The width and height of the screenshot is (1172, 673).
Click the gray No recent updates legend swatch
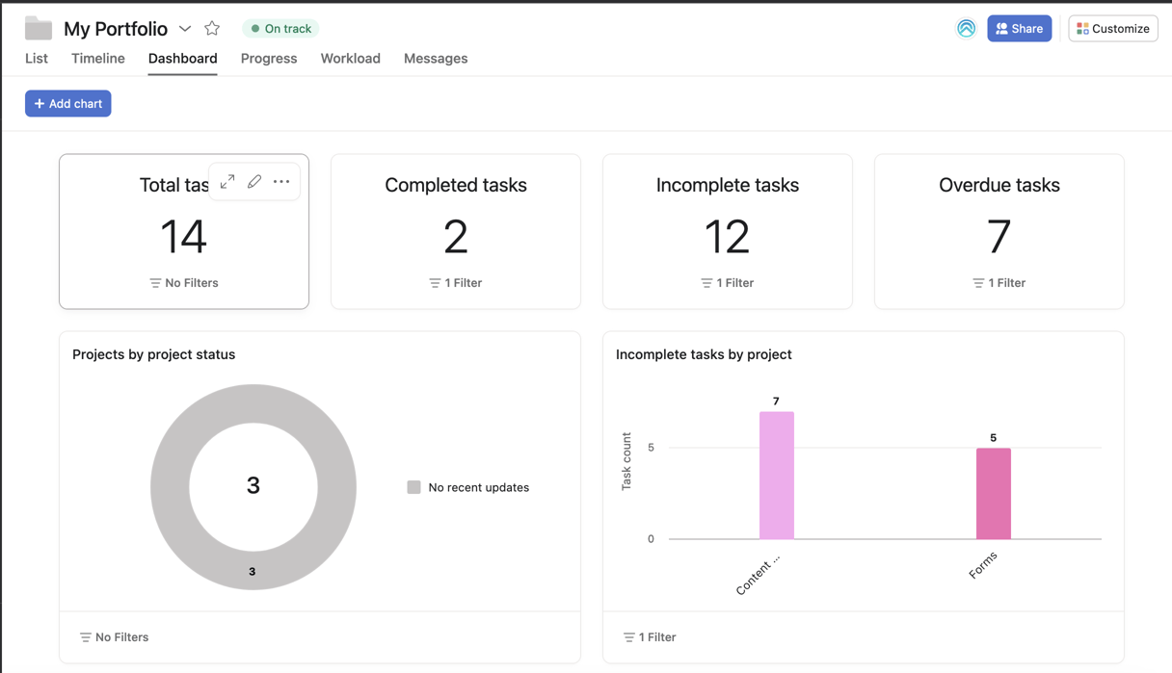pos(413,487)
